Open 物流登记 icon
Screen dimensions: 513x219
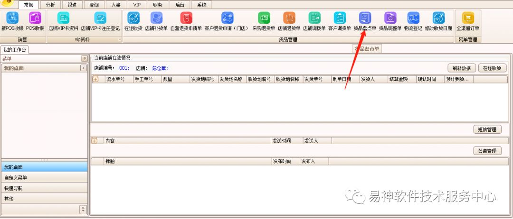coord(413,21)
